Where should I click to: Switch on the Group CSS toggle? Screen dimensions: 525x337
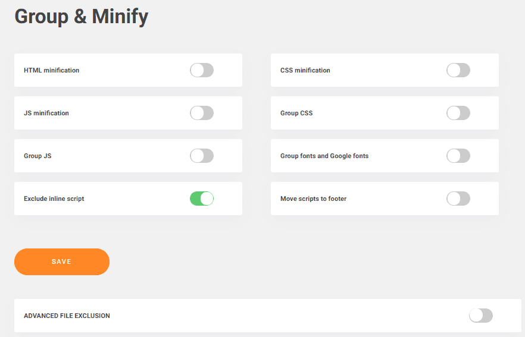pyautogui.click(x=458, y=113)
